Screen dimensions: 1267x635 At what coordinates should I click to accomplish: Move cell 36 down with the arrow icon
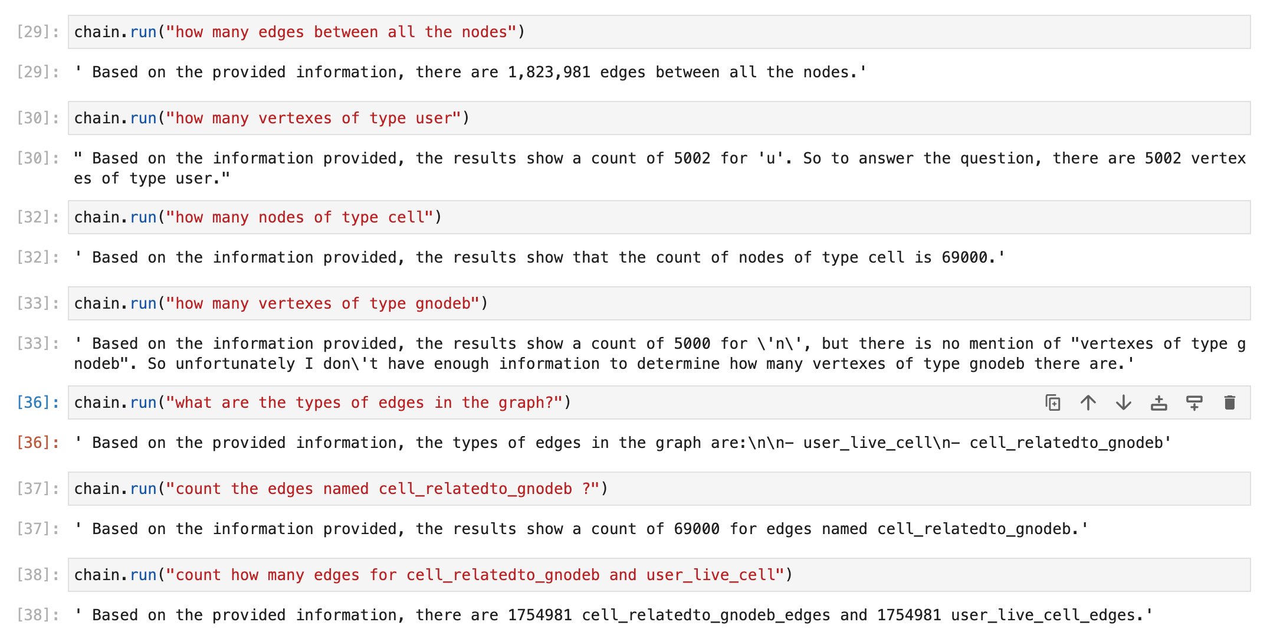[x=1124, y=402]
